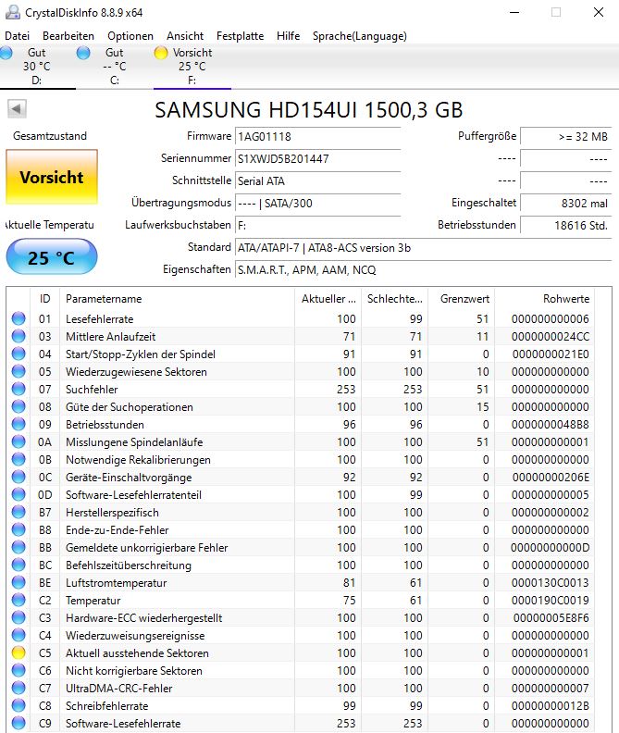This screenshot has height=733, width=619.
Task: Click the Rohwerte column header
Action: tap(565, 299)
